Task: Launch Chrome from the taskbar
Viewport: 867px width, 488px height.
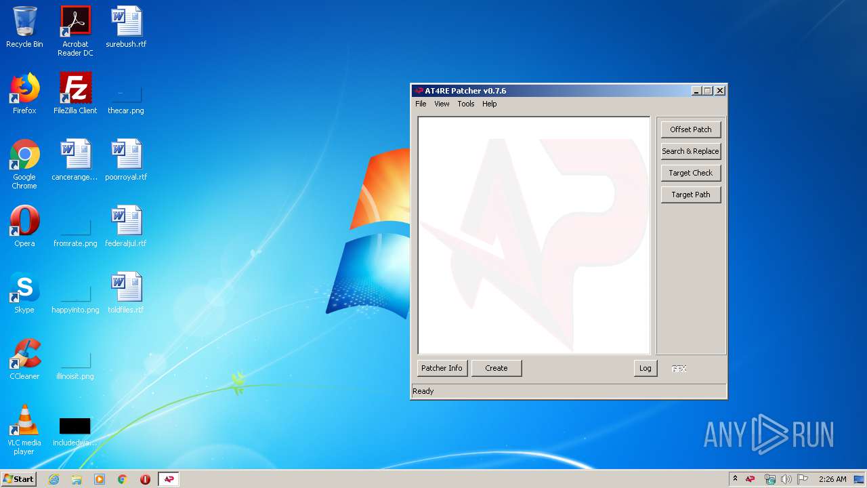Action: tap(123, 479)
